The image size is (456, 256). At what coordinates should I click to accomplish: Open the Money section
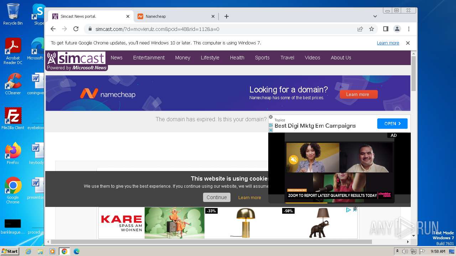tap(183, 58)
